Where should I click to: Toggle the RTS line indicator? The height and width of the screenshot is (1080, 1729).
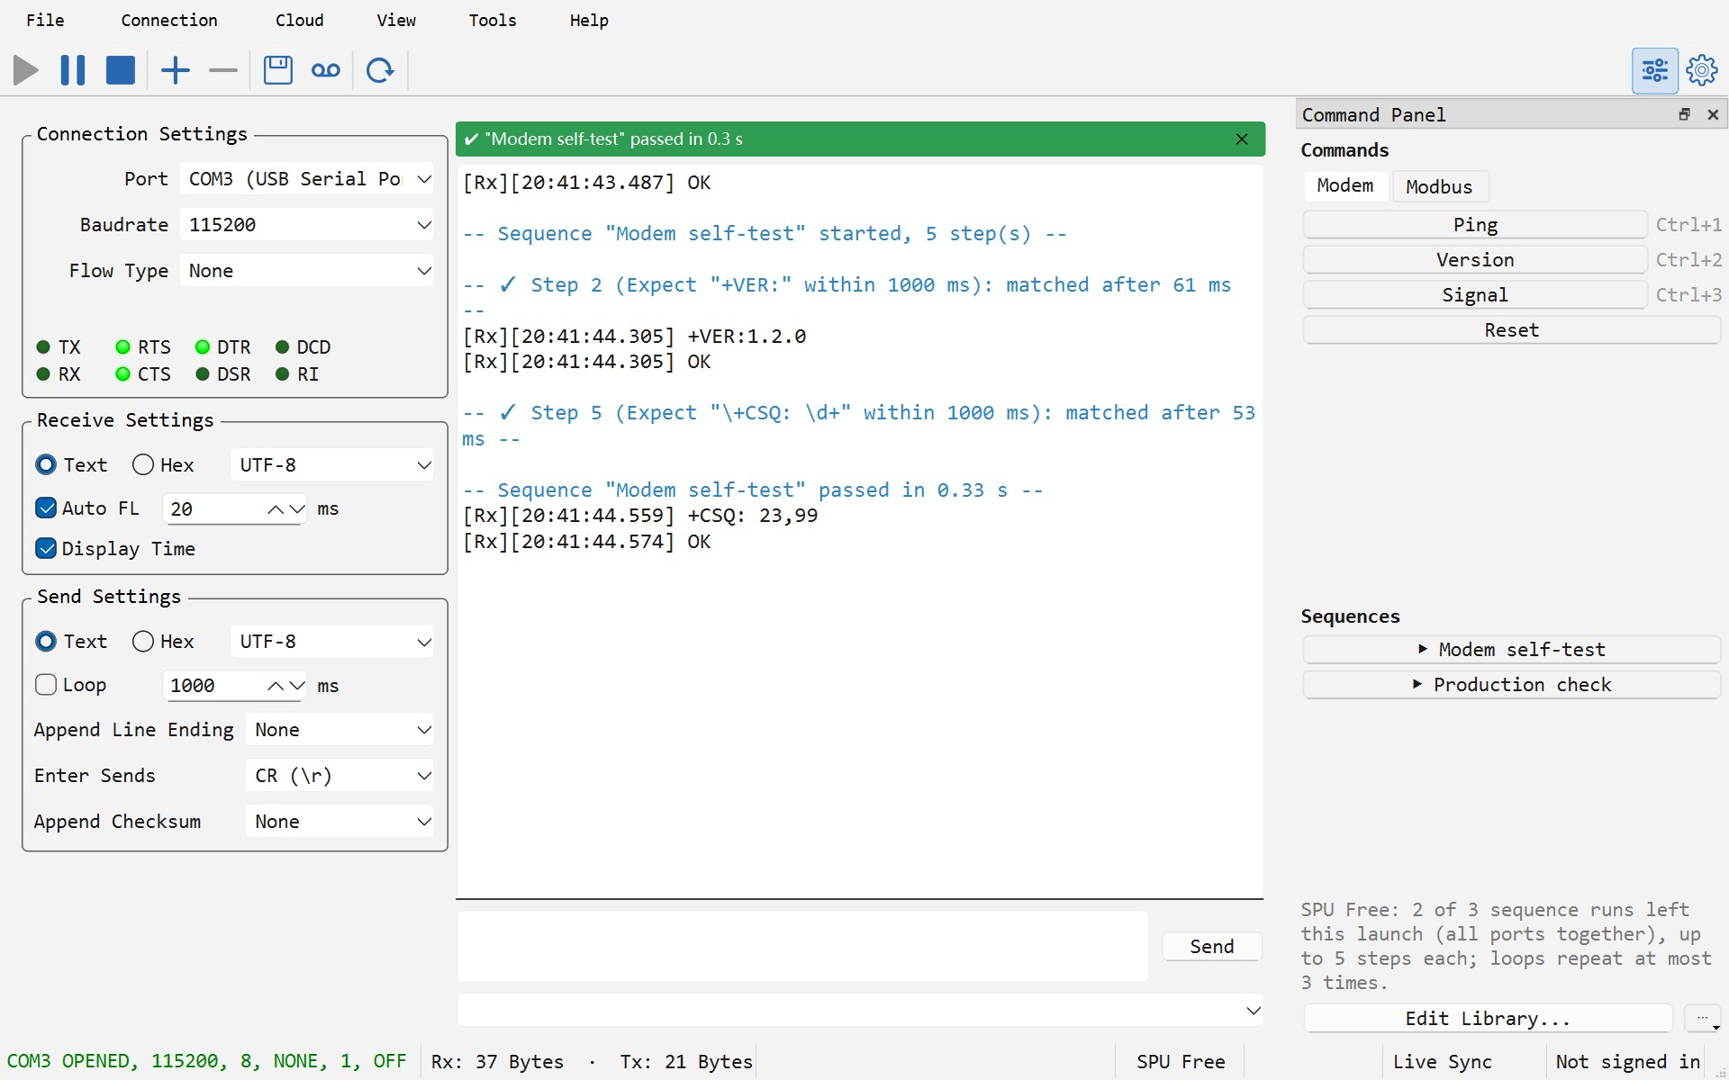tap(143, 347)
